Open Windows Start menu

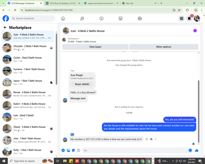[4, 161]
